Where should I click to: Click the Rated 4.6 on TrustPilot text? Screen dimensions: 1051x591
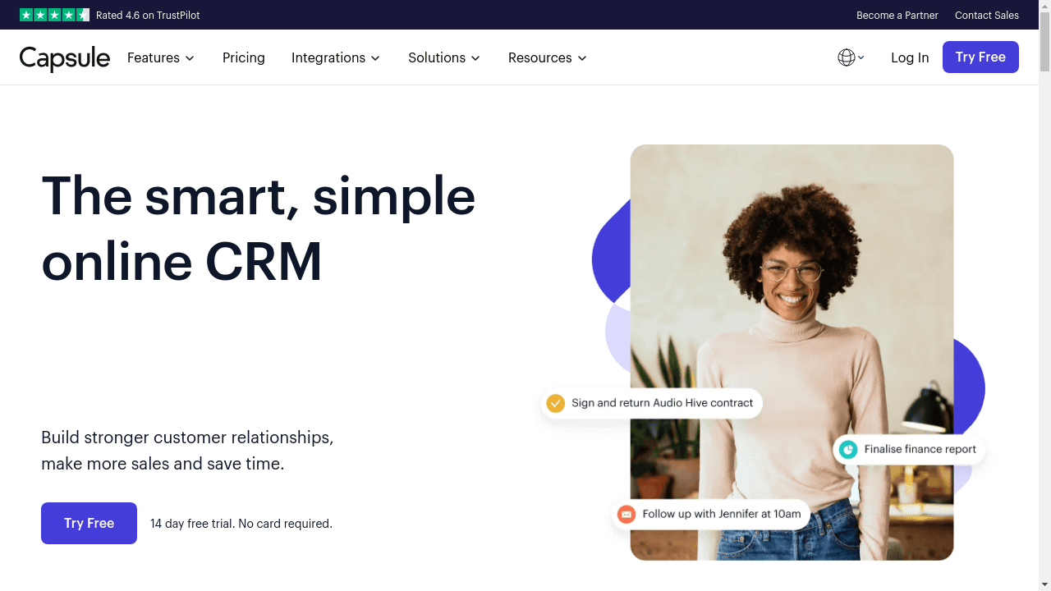point(148,15)
